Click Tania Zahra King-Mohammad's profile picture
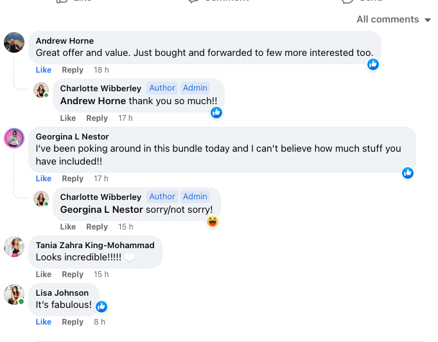This screenshot has height=342, width=438. point(14,246)
